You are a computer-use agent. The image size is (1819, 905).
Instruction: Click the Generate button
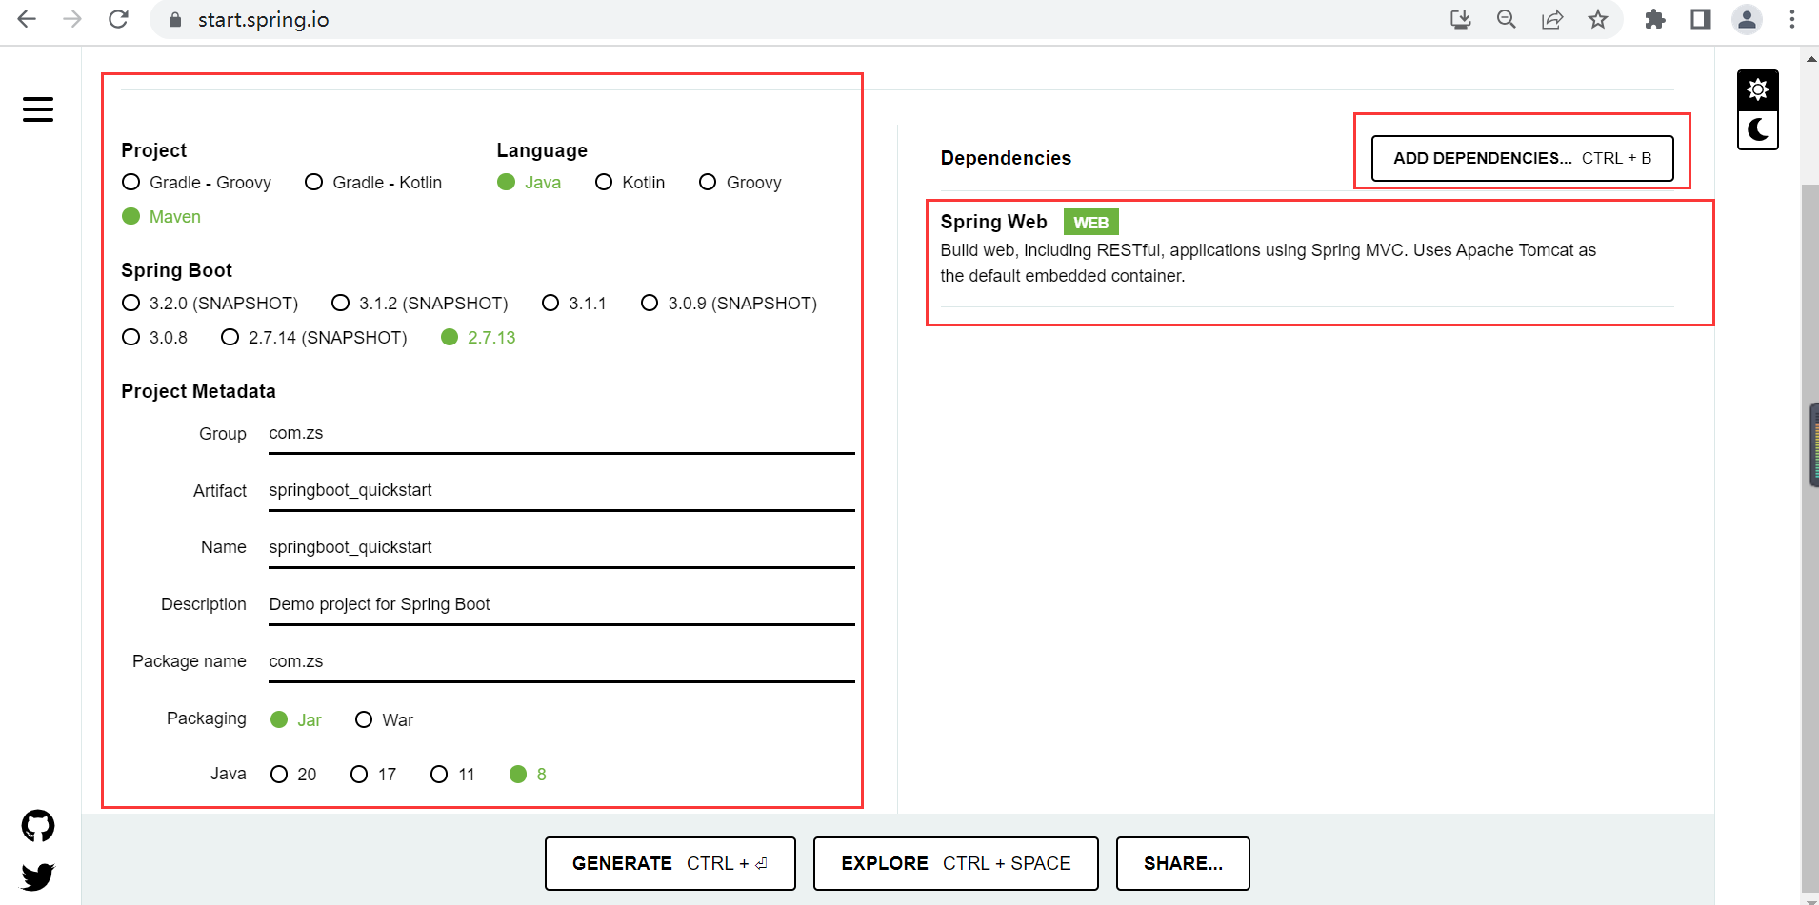tap(670, 863)
